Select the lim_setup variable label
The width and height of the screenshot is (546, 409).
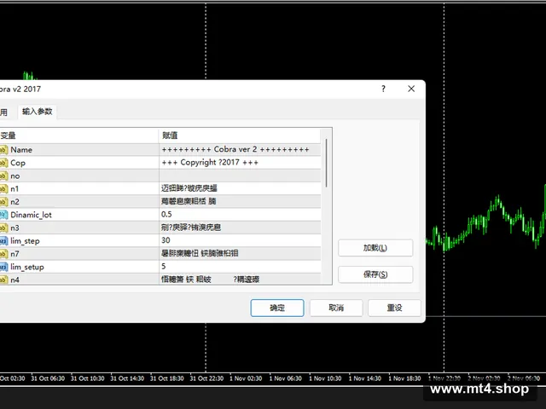(x=27, y=267)
